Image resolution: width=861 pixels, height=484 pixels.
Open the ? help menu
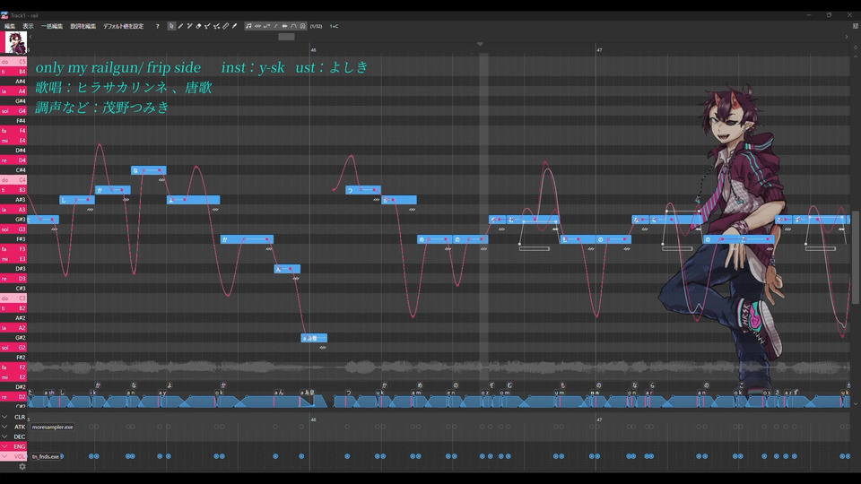[158, 26]
